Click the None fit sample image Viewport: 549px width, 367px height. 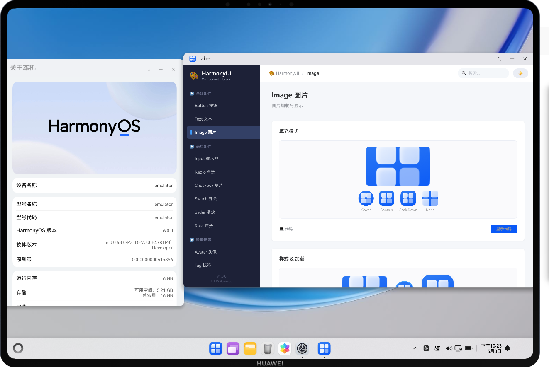pyautogui.click(x=430, y=198)
